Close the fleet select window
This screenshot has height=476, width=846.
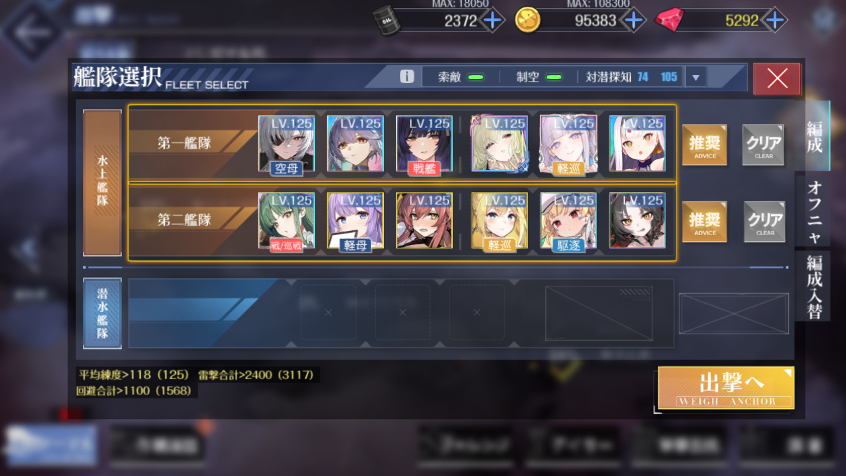click(x=777, y=79)
